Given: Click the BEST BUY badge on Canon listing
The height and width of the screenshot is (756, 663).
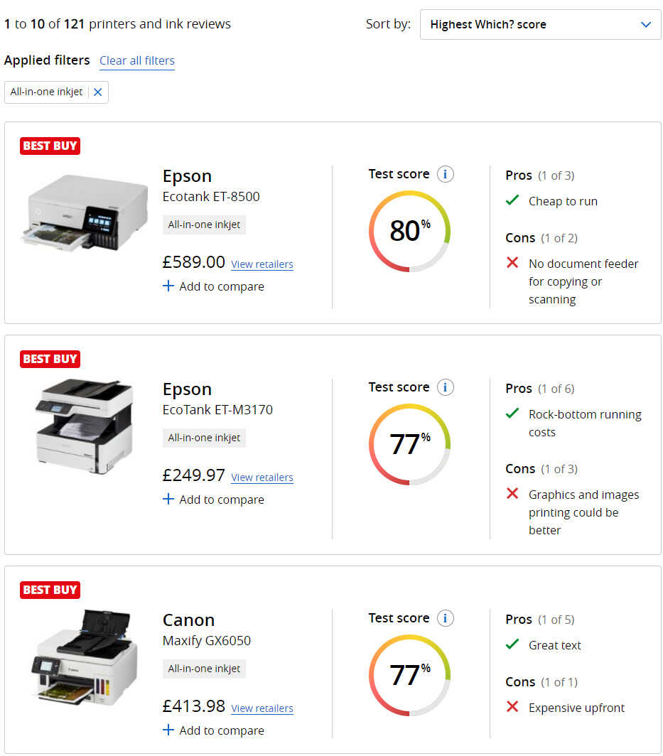Looking at the screenshot, I should point(50,590).
